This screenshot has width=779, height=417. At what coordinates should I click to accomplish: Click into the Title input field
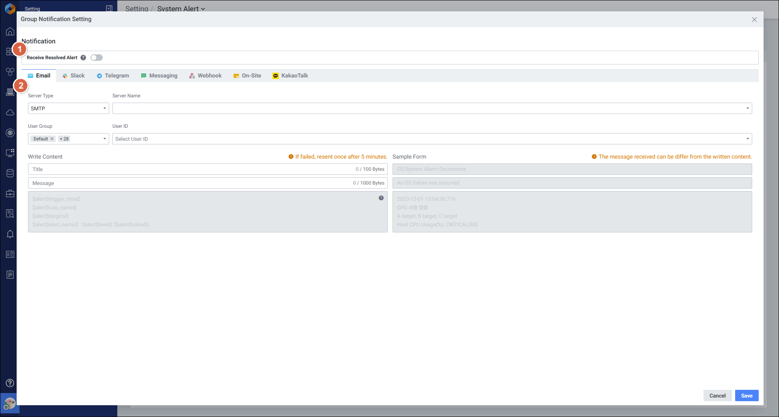191,169
